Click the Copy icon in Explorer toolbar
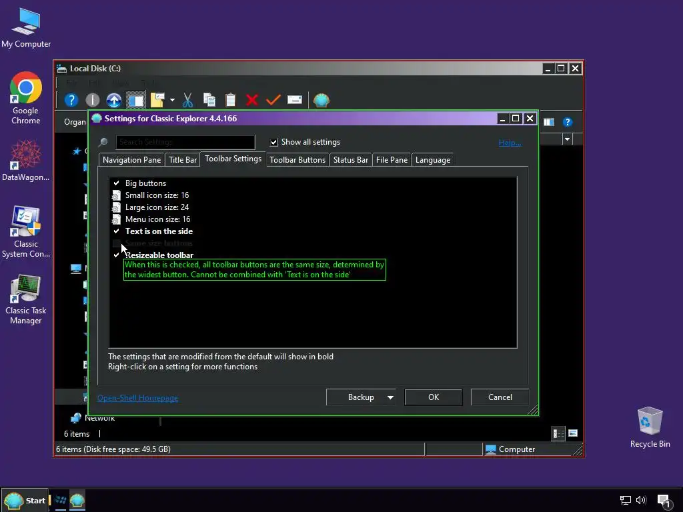The image size is (683, 512). [x=209, y=100]
